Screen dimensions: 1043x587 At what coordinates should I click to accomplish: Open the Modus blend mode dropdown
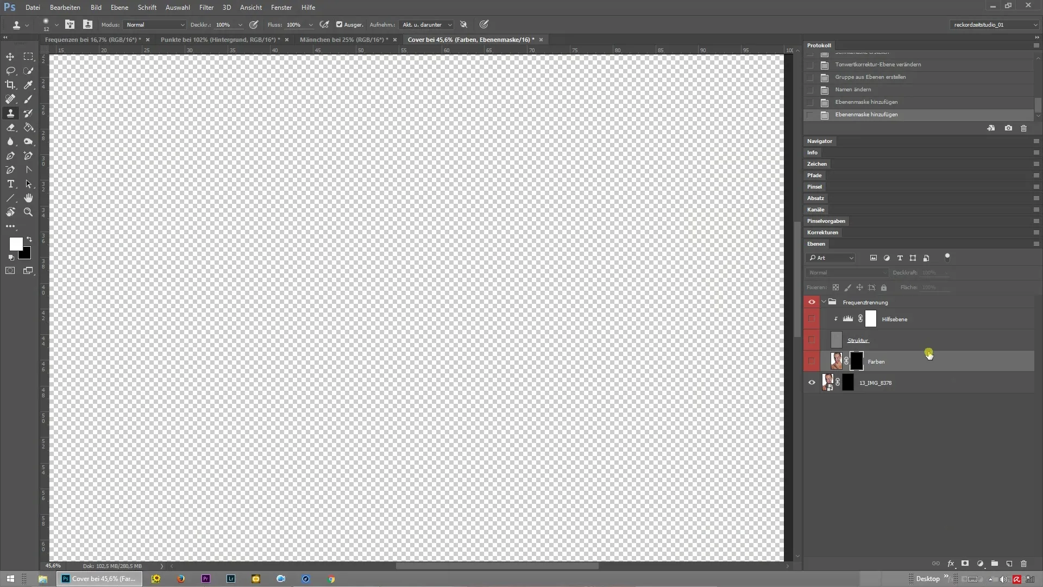155,24
